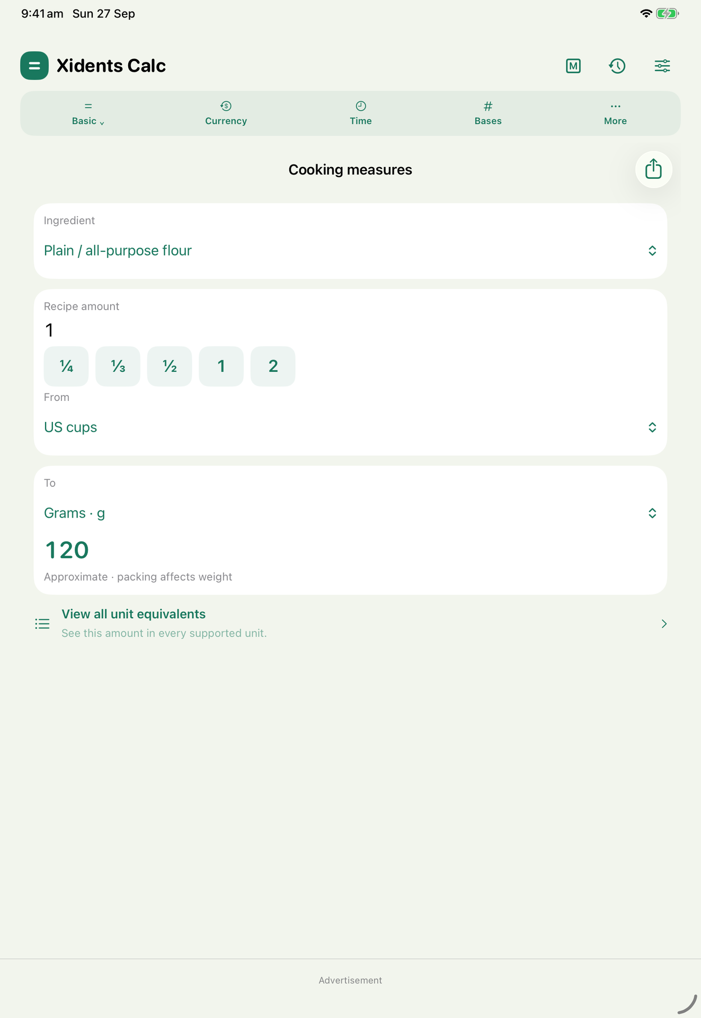Change the From unit US cups

click(x=350, y=427)
